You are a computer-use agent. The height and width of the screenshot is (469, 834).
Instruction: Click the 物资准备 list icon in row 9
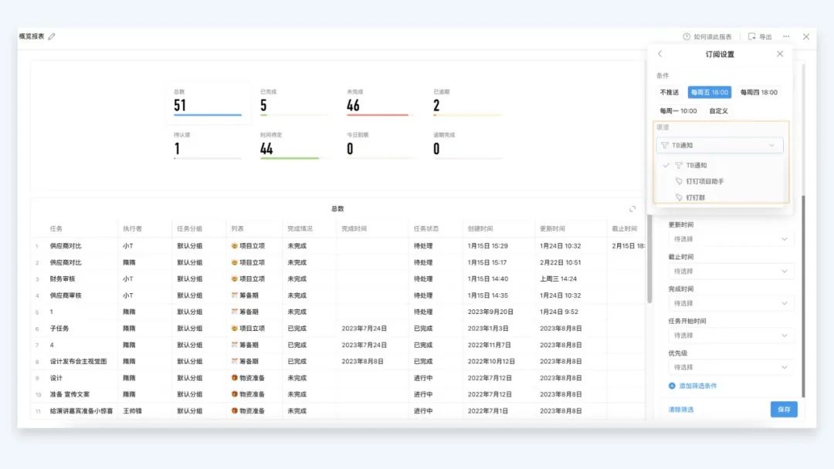point(235,378)
